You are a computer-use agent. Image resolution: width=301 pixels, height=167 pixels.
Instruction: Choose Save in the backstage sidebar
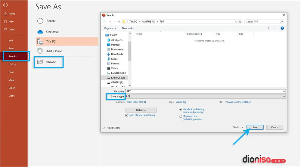click(x=11, y=48)
